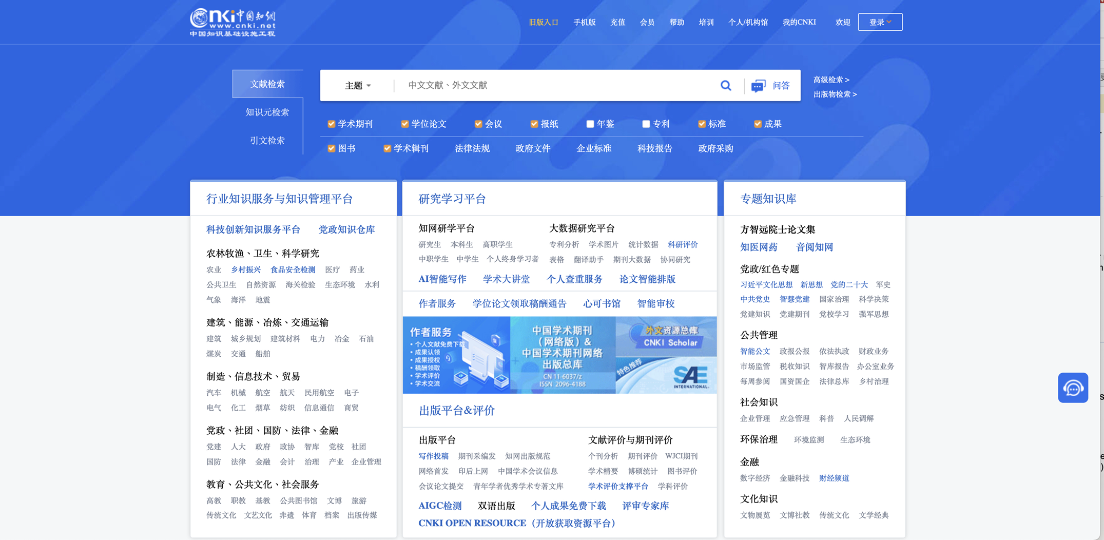Click the CNKI logo
This screenshot has width=1104, height=540.
tap(233, 23)
